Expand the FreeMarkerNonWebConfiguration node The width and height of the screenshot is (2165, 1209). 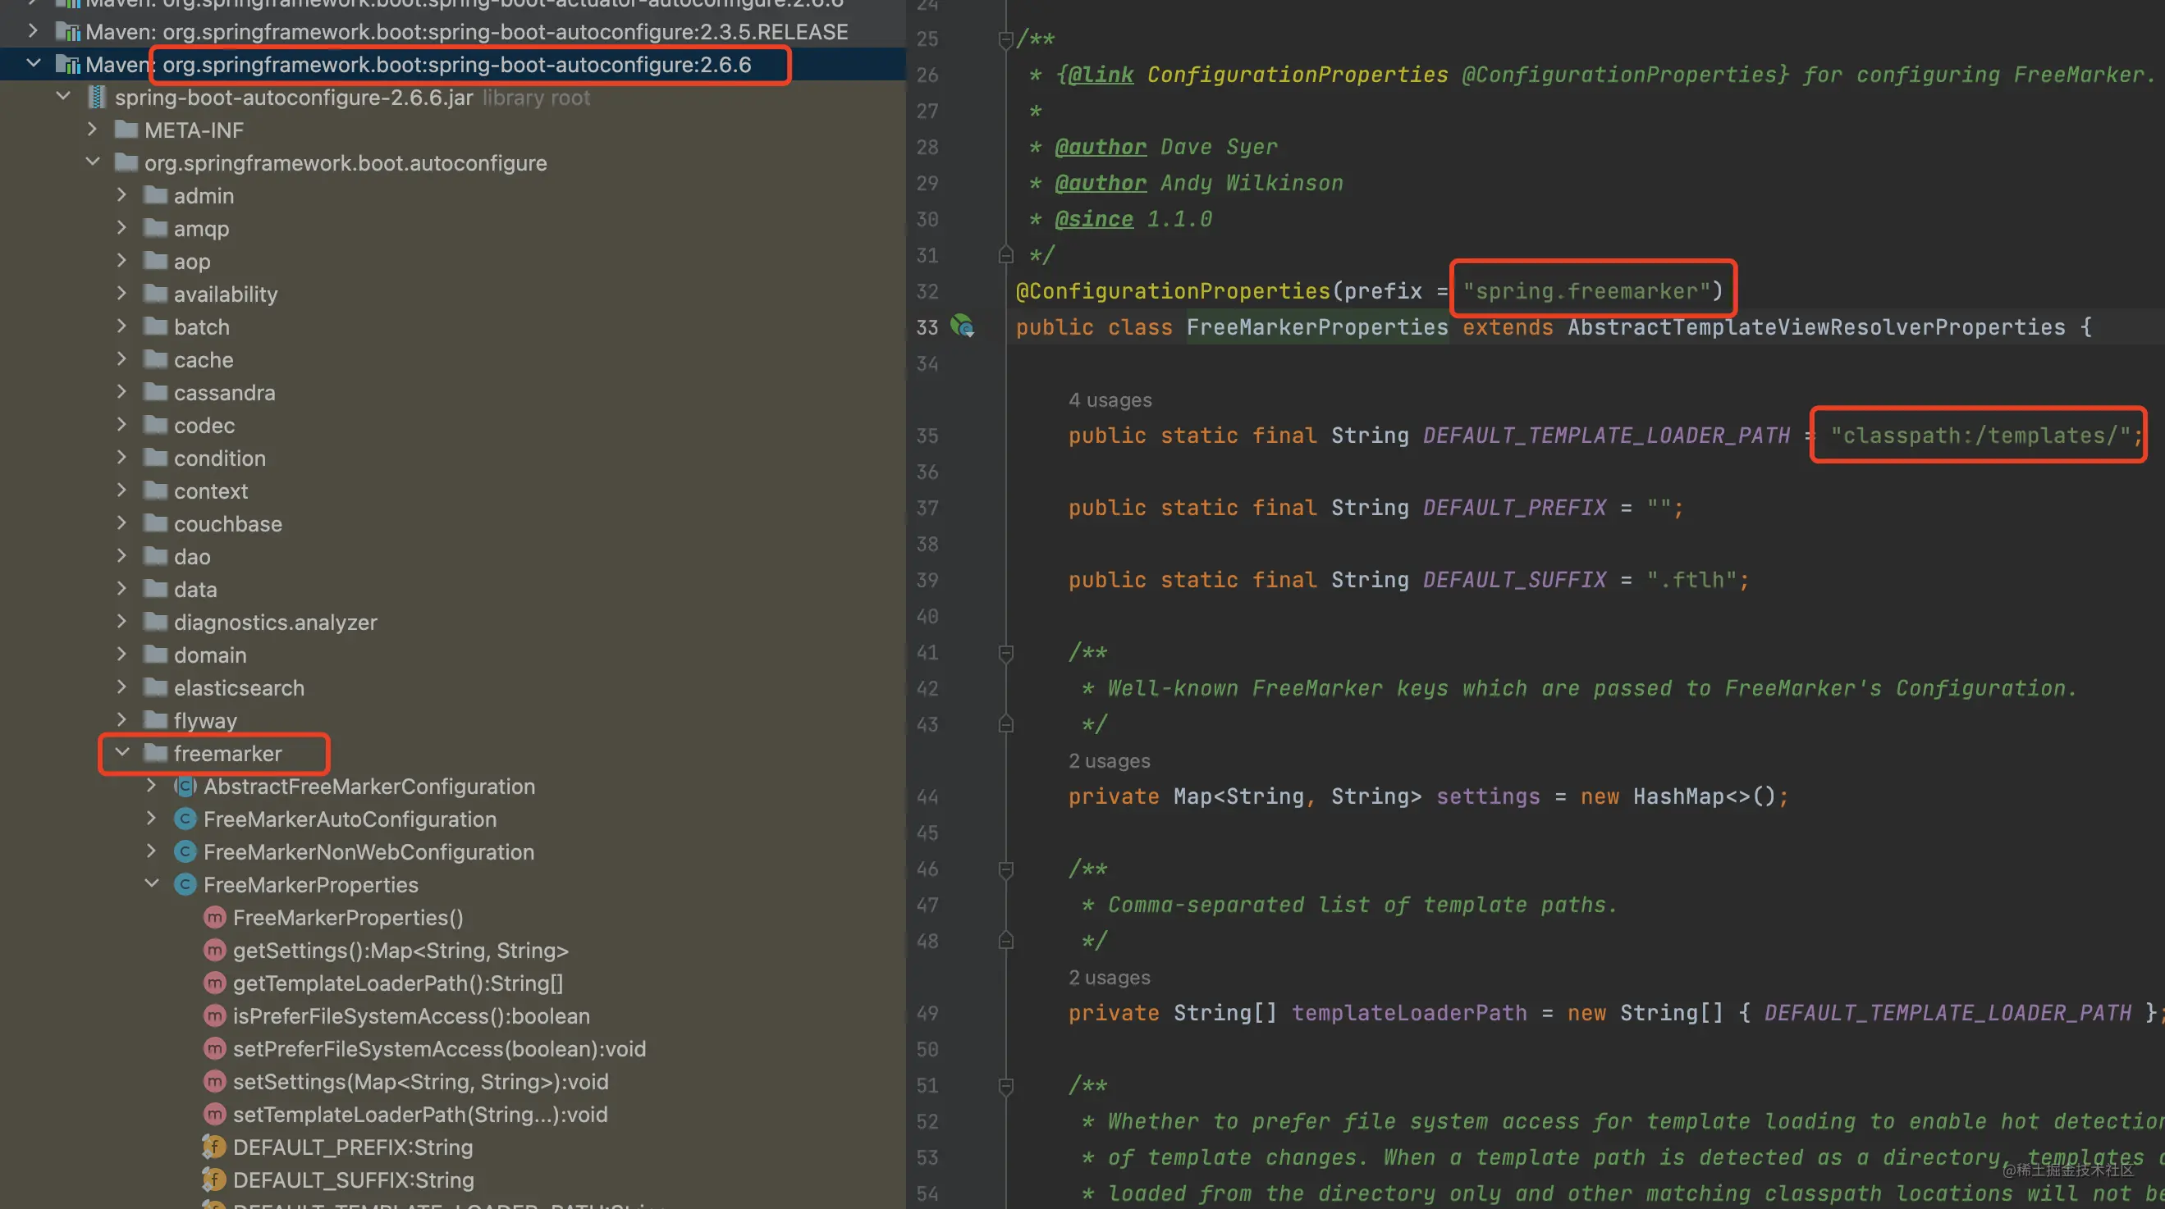pos(151,851)
